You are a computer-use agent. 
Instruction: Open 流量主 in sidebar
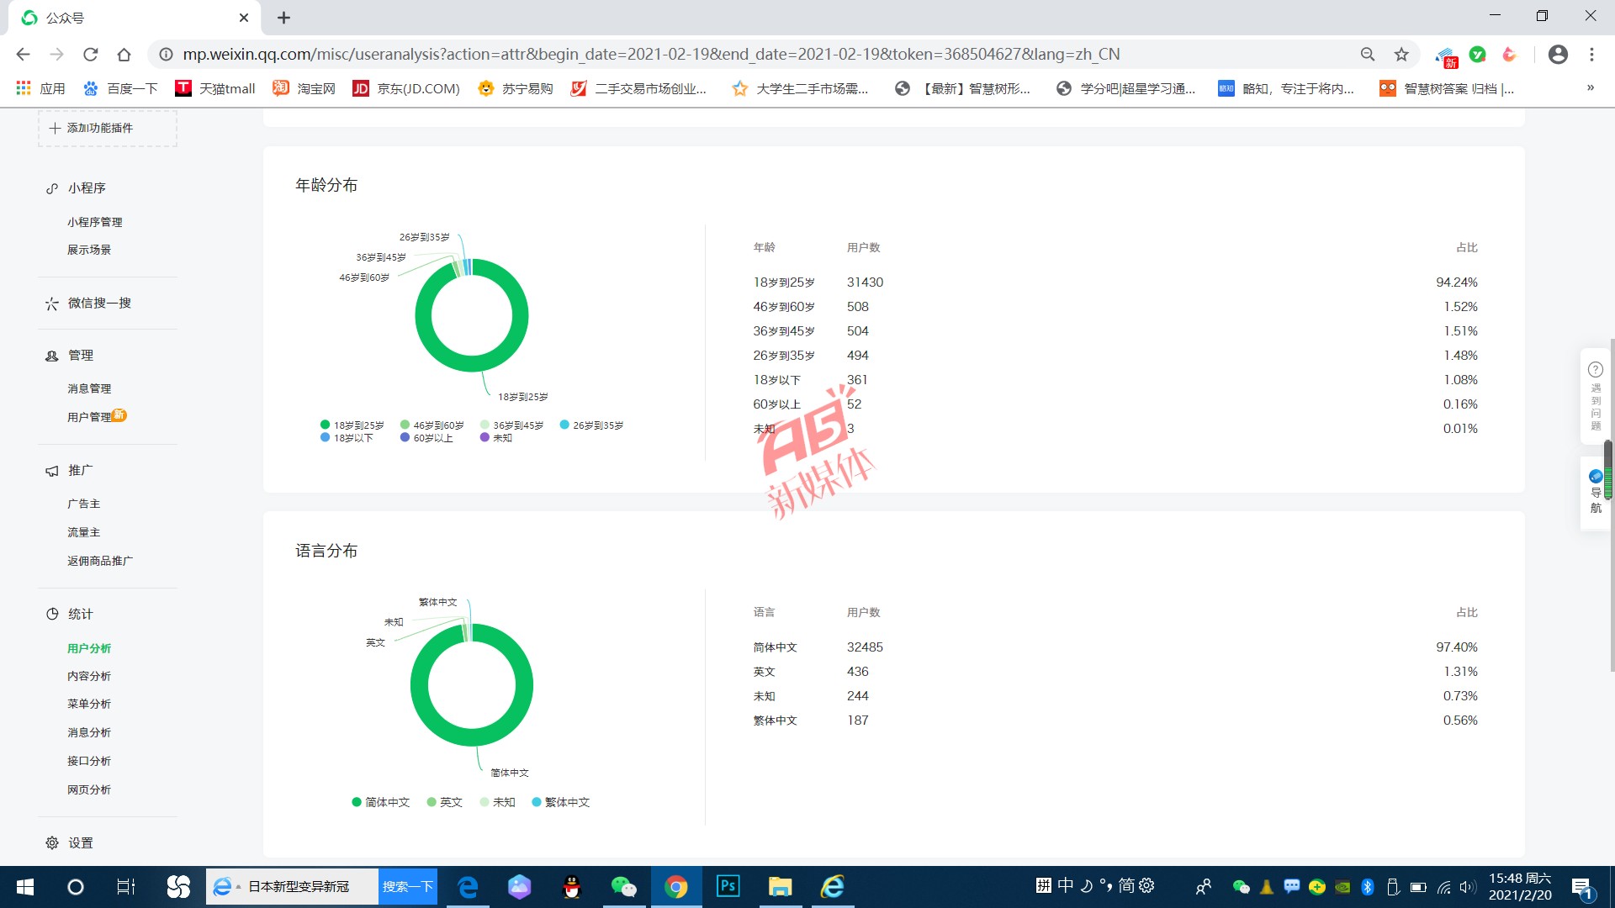tap(84, 532)
